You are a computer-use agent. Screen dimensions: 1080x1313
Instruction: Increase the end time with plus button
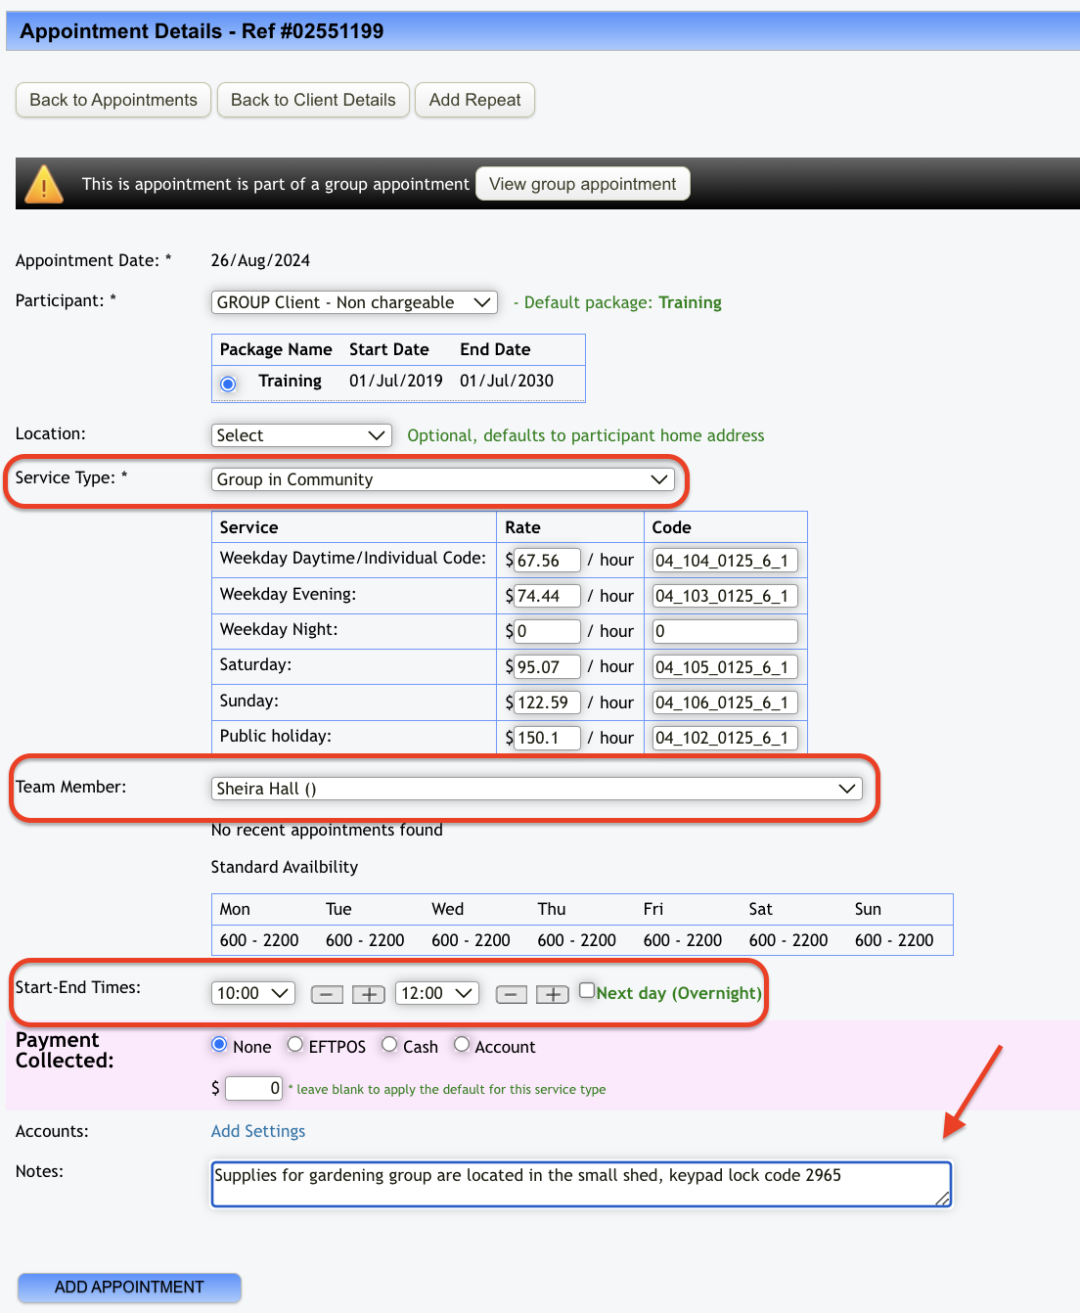coord(553,994)
